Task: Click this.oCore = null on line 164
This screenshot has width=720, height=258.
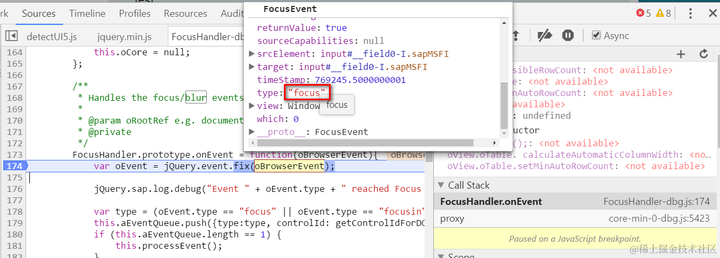Action: (x=142, y=53)
